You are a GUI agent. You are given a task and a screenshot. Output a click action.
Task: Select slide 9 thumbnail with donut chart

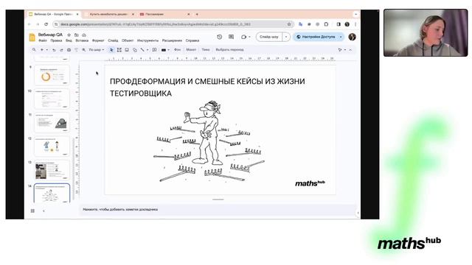pyautogui.click(x=52, y=75)
